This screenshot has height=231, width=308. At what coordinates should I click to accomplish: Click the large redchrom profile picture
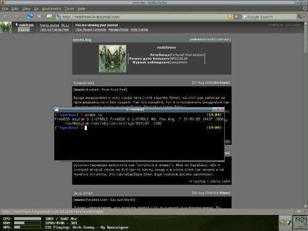click(113, 59)
